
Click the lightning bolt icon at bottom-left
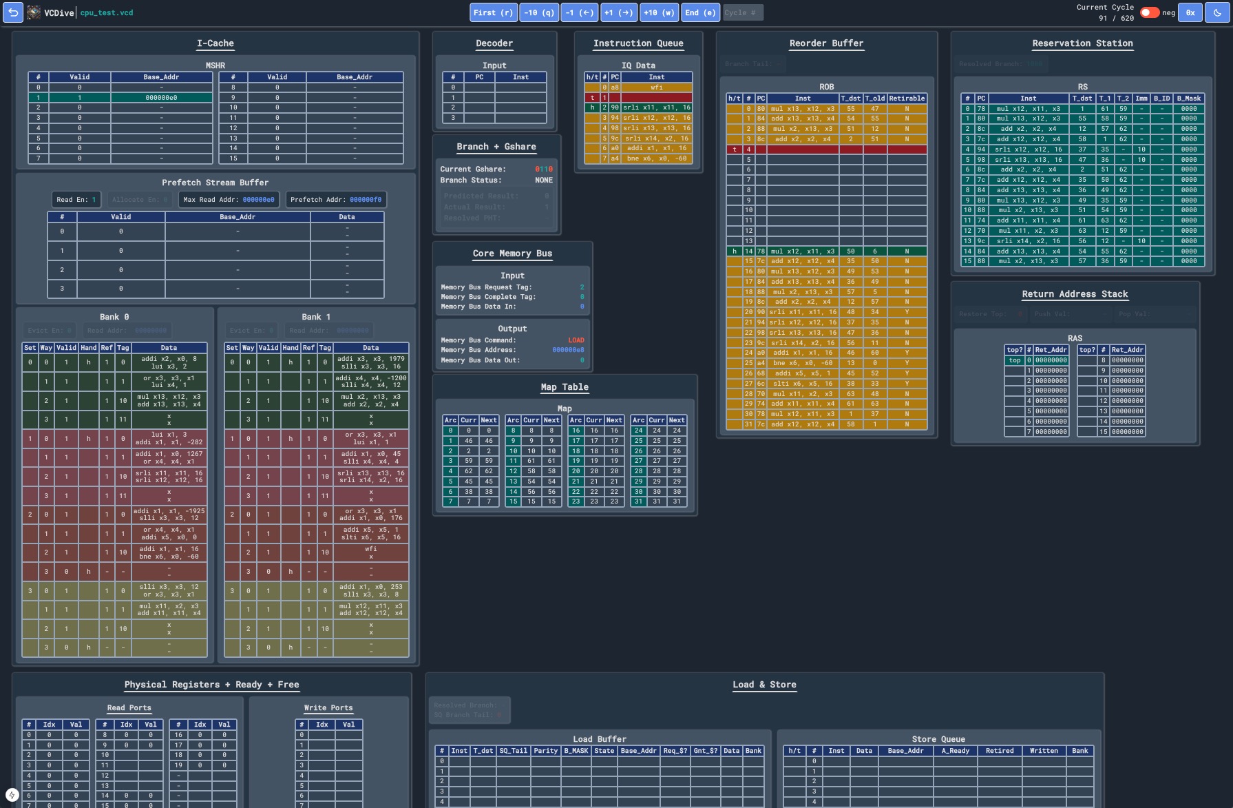tap(12, 795)
